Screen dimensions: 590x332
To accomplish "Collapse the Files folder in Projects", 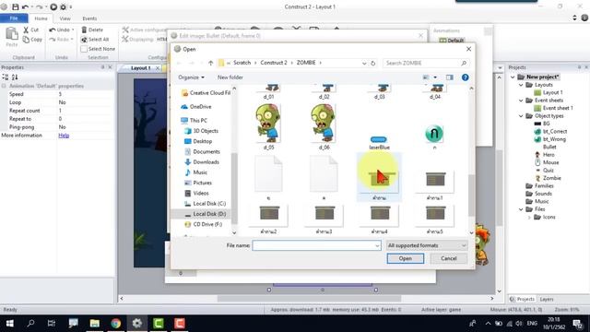I will (x=521, y=209).
